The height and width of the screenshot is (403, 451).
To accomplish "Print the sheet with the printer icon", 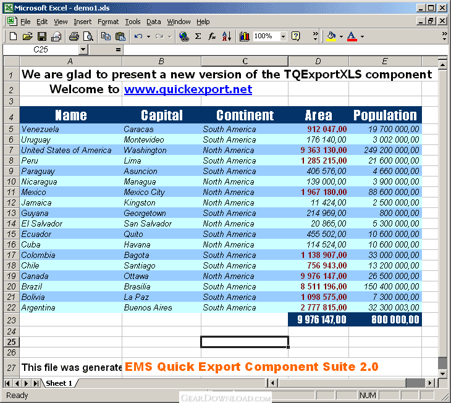I will (74, 36).
